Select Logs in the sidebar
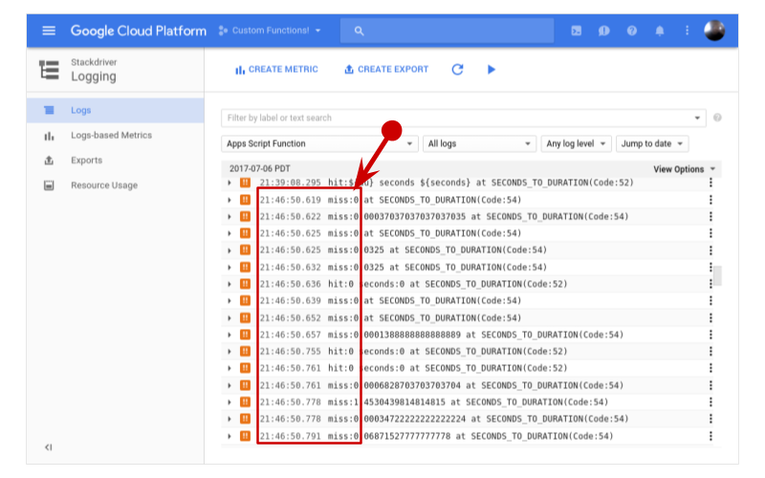 (115, 110)
